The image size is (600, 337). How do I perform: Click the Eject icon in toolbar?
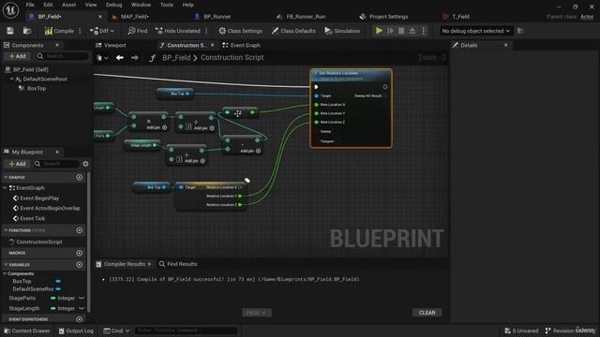pos(412,31)
